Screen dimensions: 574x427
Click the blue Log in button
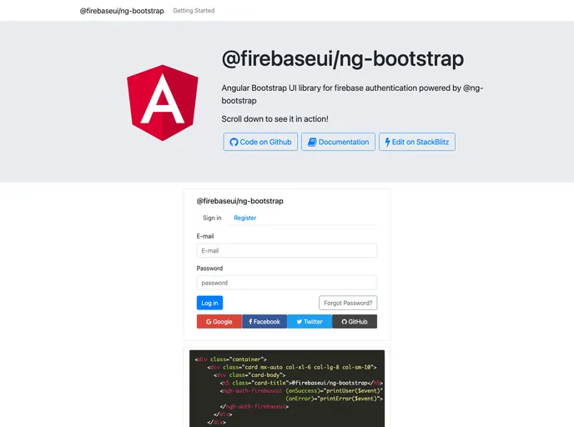pyautogui.click(x=209, y=303)
